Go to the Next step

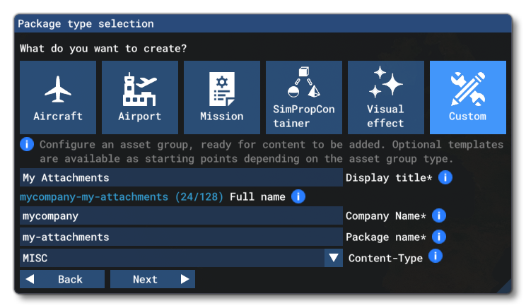pos(152,279)
